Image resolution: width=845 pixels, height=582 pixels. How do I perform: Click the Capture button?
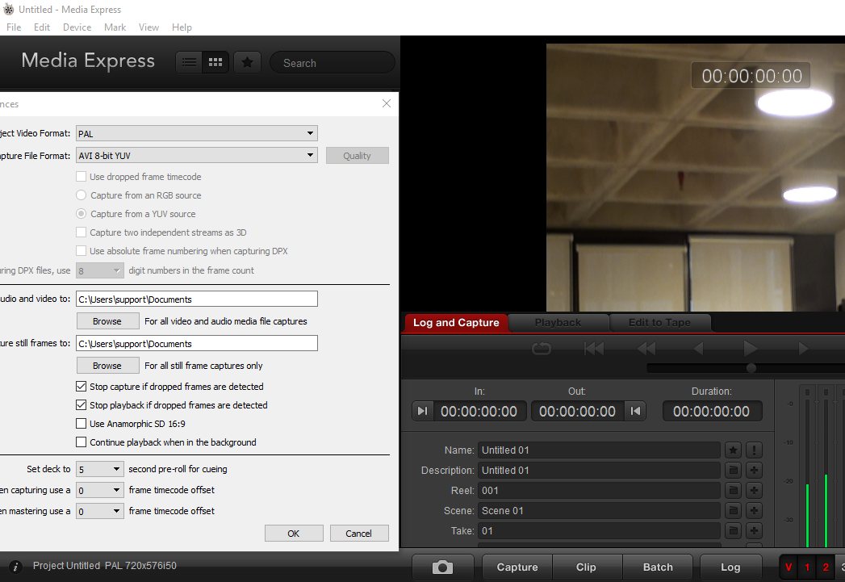[x=517, y=567]
